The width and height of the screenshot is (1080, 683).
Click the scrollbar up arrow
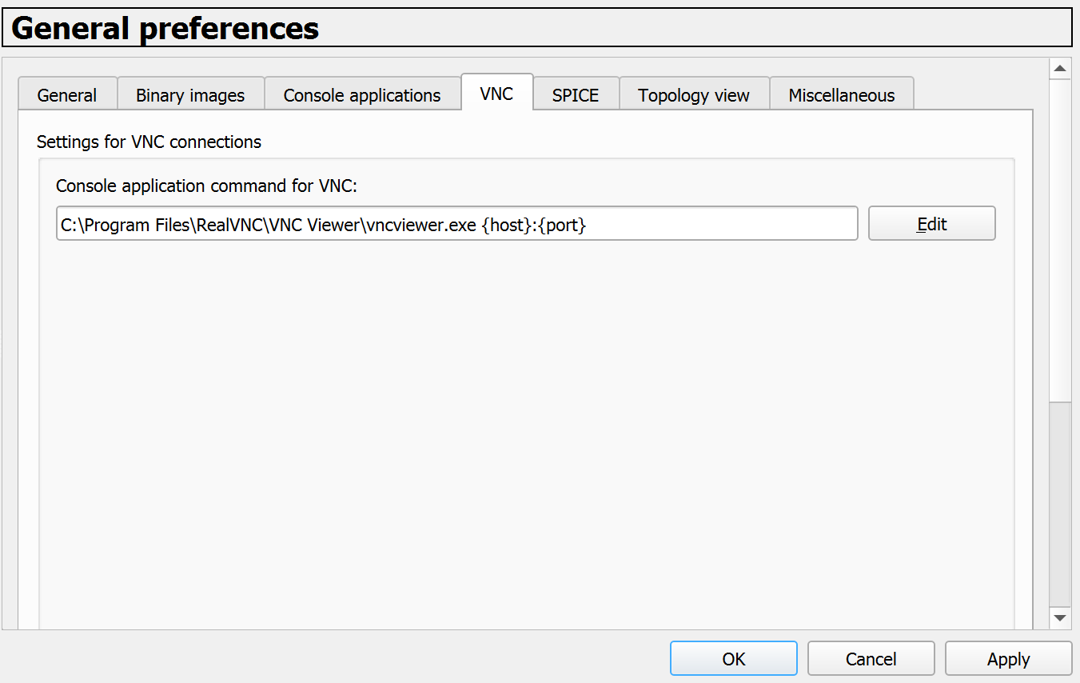tap(1060, 69)
